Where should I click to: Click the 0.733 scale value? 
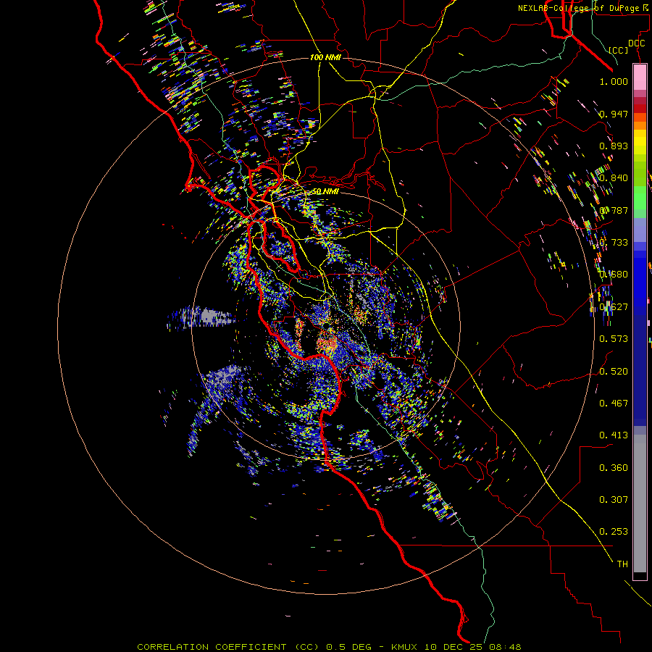(614, 243)
